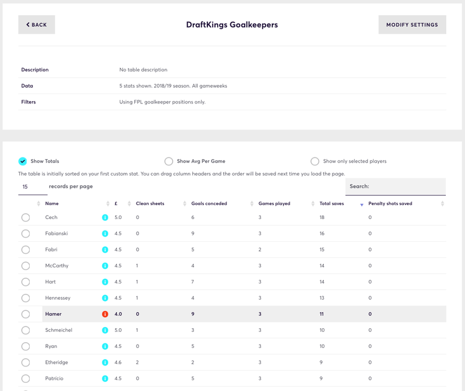Enable Show only selected players
This screenshot has width=465, height=391.
(315, 162)
